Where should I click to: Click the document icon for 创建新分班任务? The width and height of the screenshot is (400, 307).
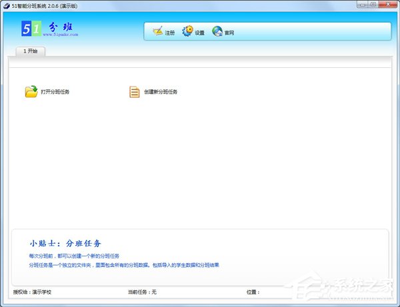coord(135,92)
